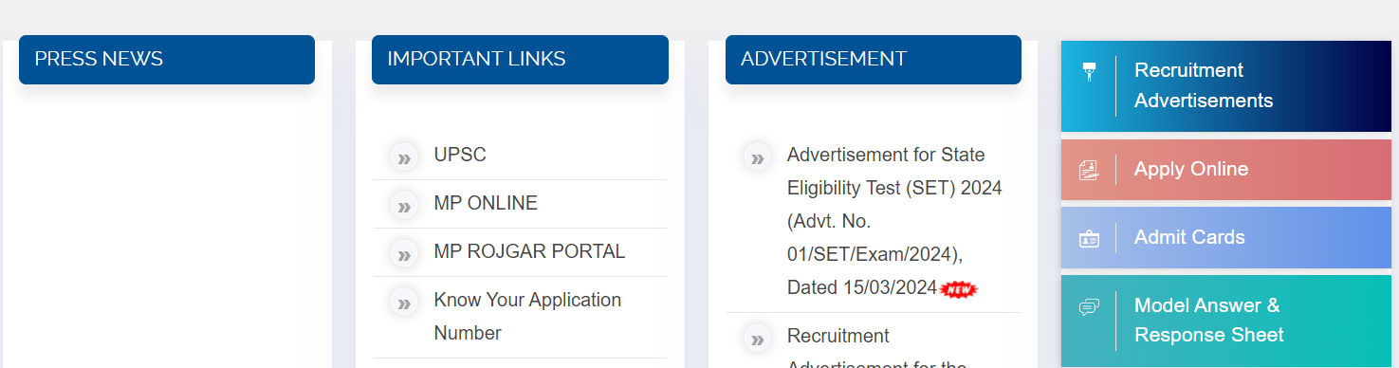1399x368 pixels.
Task: Click chevron icon beside Know Your Application Number
Action: (x=404, y=302)
